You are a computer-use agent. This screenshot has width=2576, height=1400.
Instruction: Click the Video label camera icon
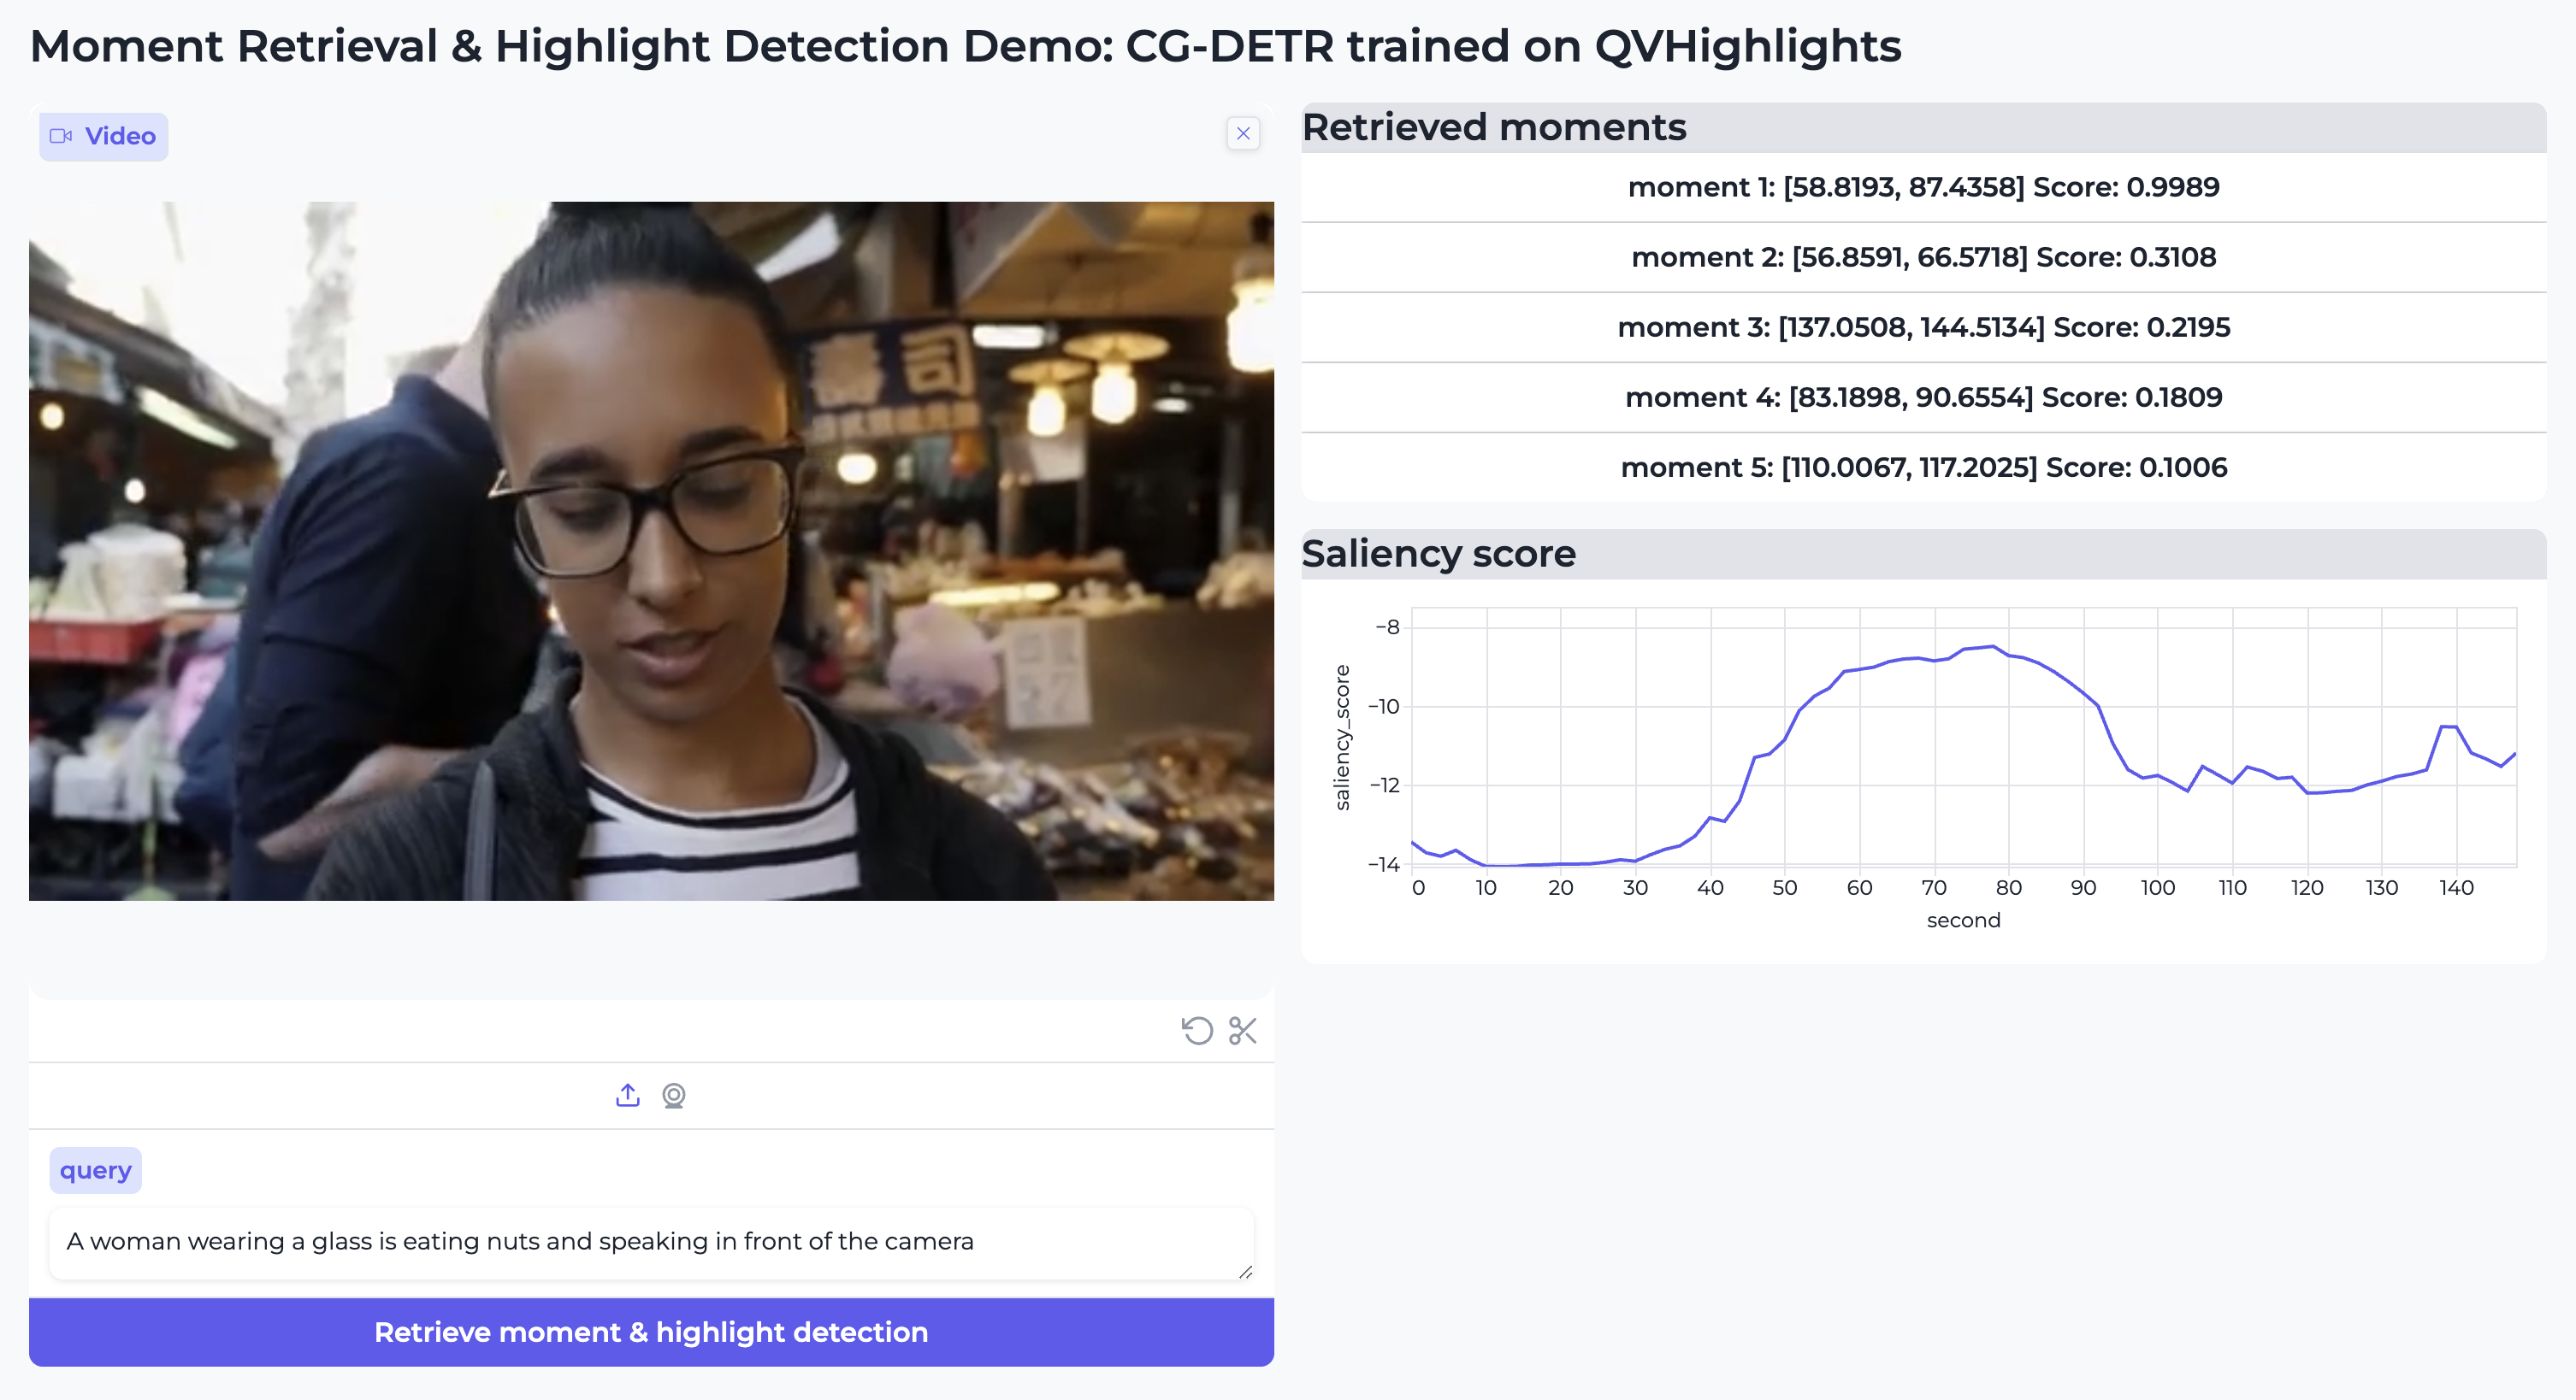coord(61,136)
